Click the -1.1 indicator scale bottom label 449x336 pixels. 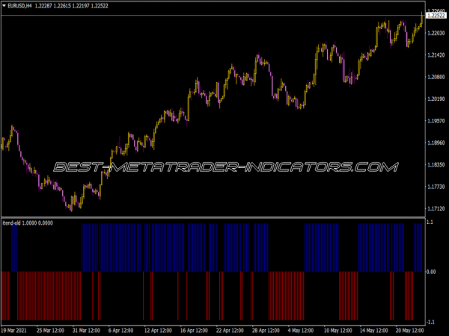point(430,321)
